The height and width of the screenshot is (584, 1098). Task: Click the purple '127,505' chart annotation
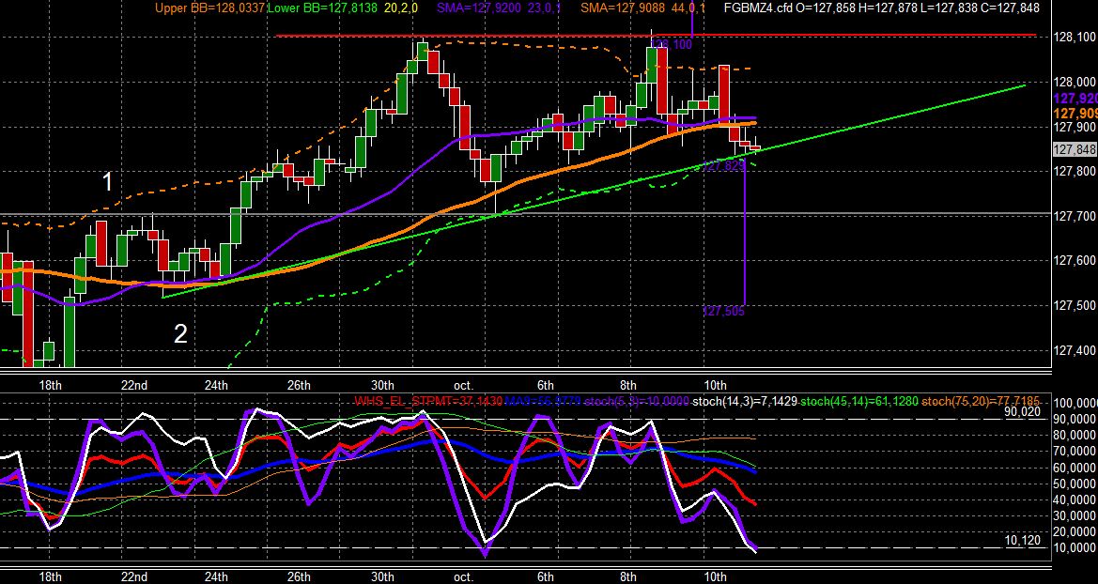pyautogui.click(x=723, y=312)
